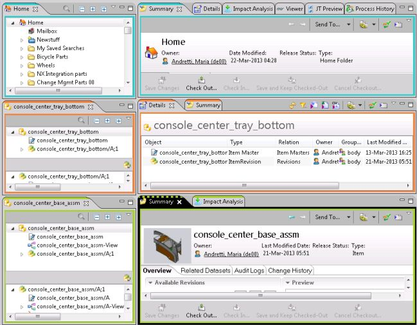
Task: Expand the Bicycle Parts folder
Action: coord(22,57)
